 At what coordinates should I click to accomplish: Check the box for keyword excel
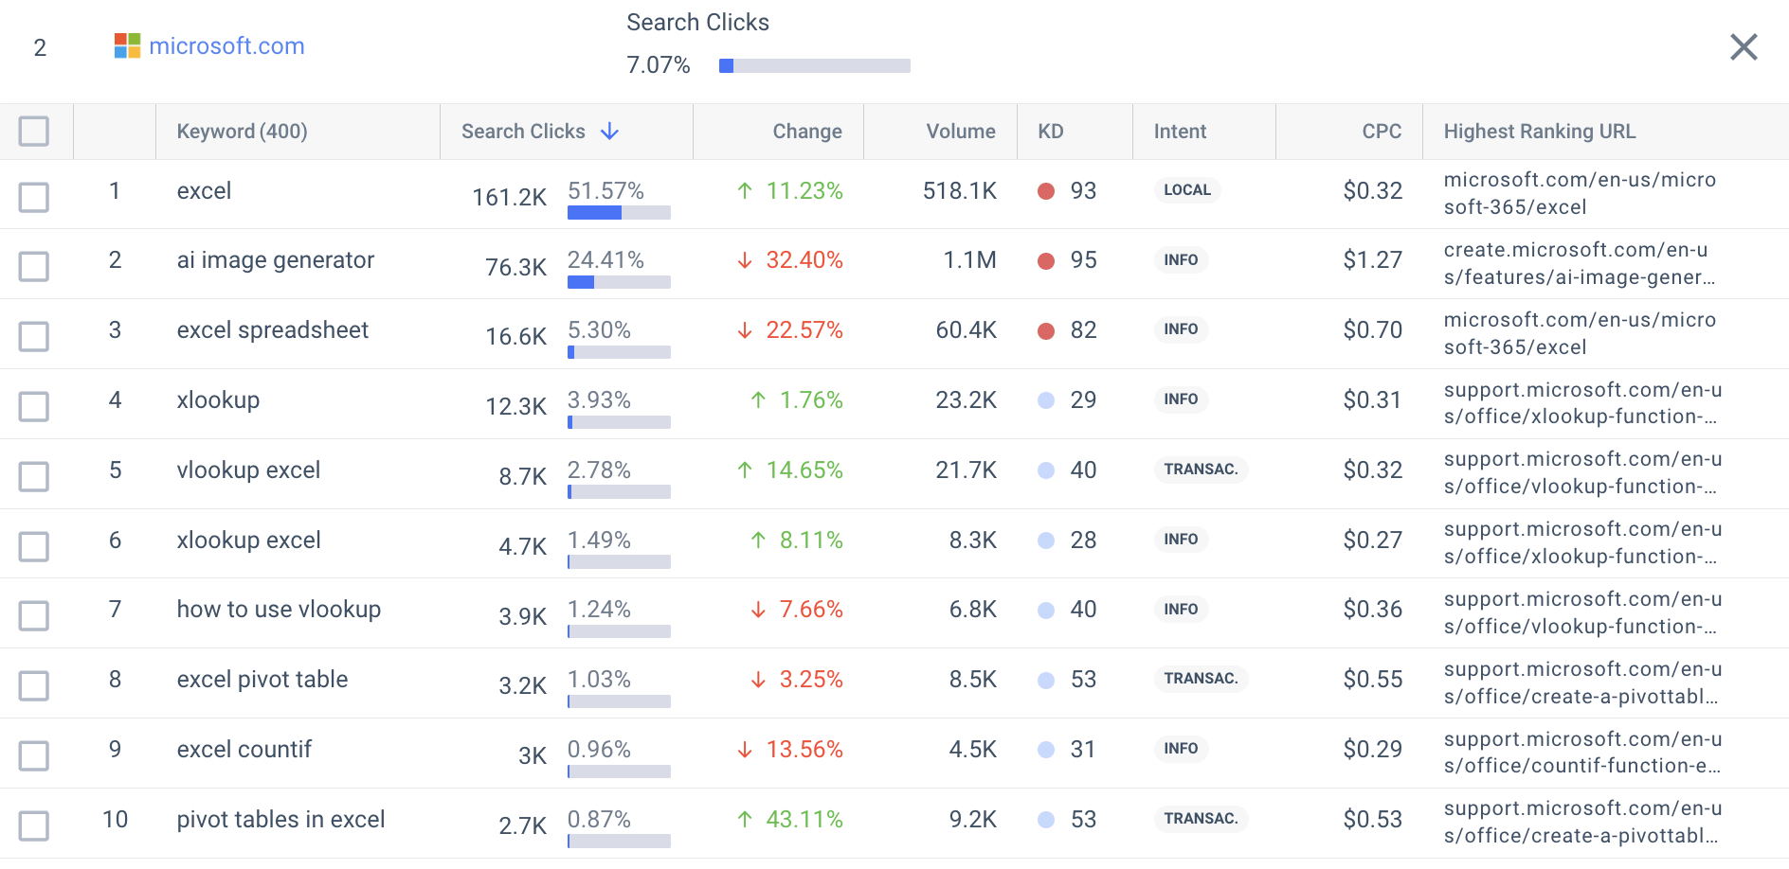[x=34, y=197]
